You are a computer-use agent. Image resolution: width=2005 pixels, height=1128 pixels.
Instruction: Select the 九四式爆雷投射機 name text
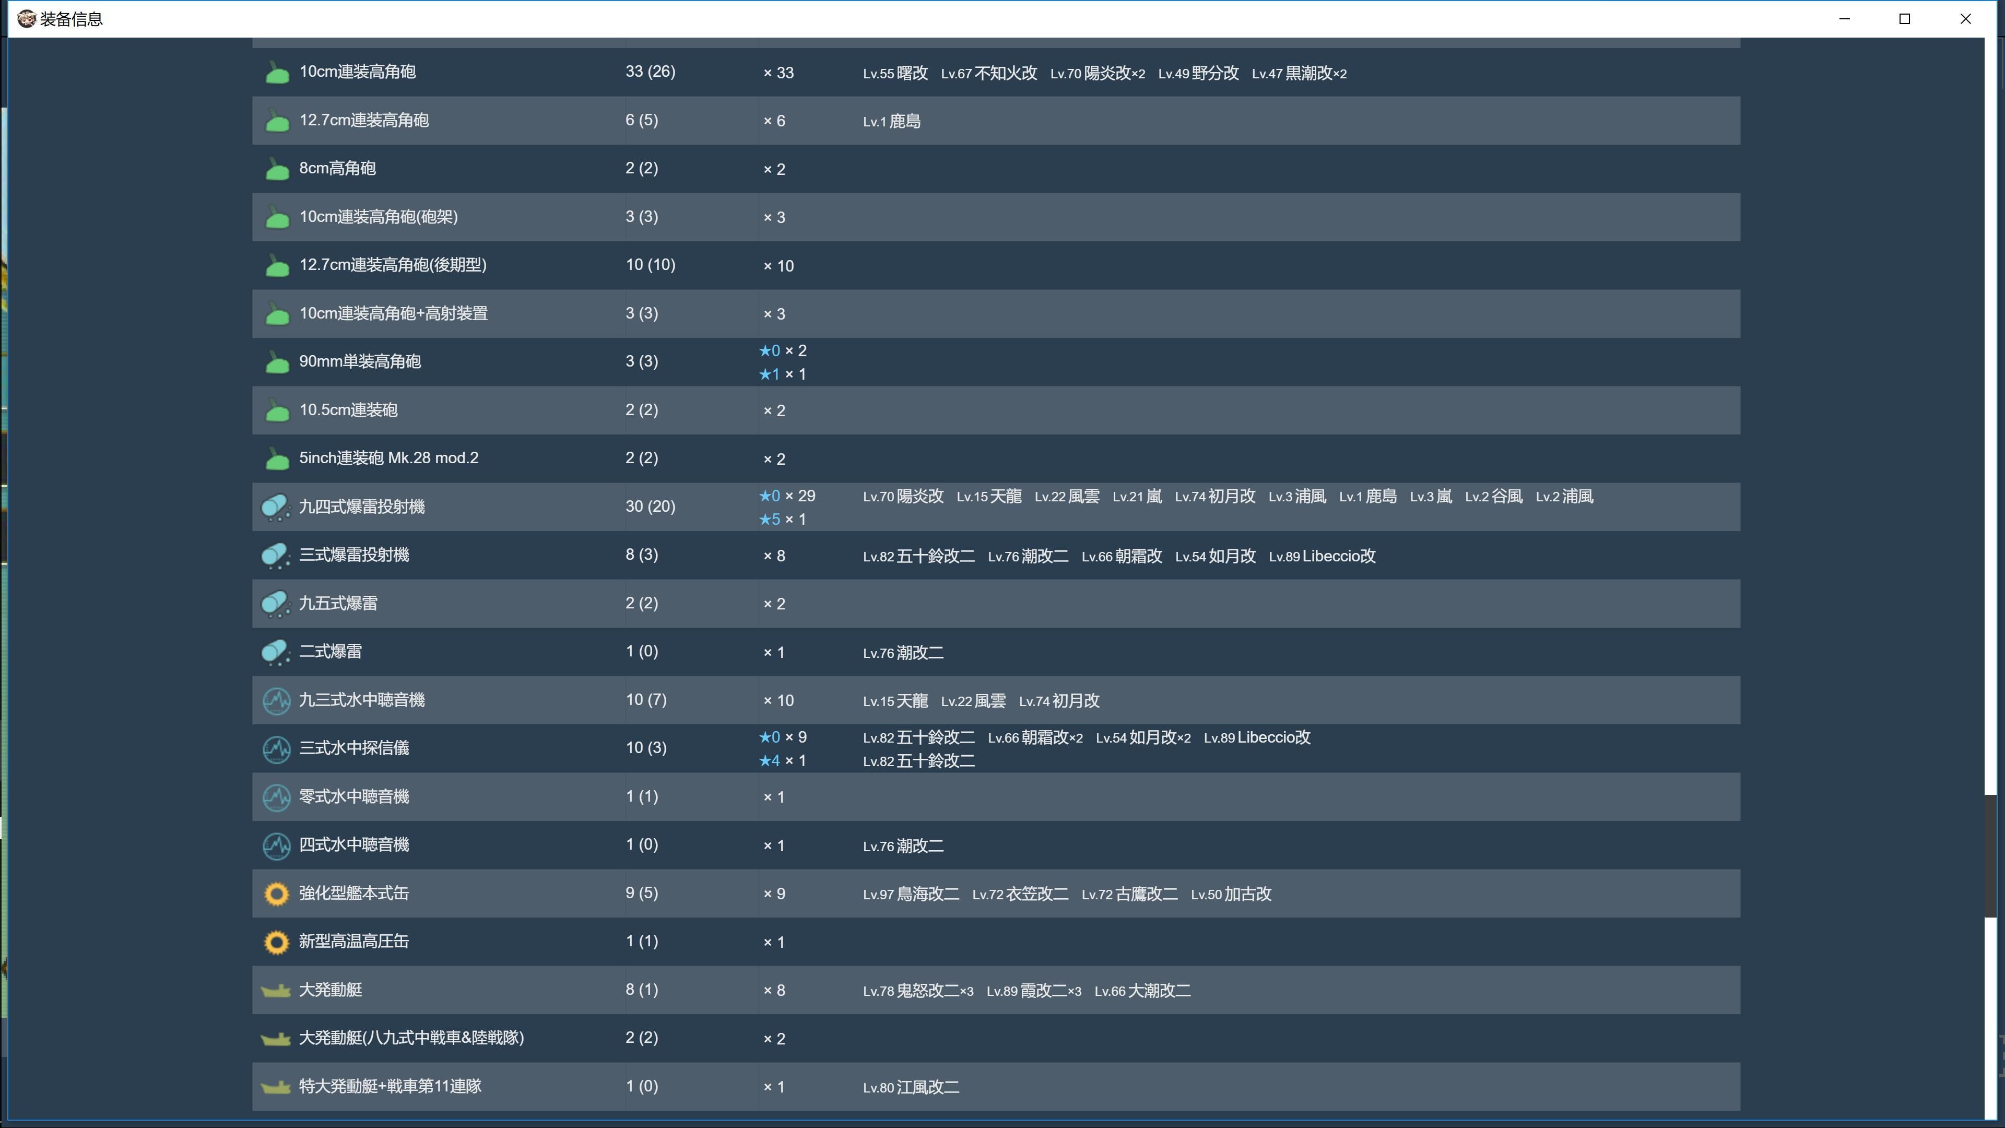(x=362, y=507)
